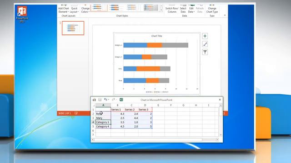
Task: Select slide 1 thumbnail
Action: (x=73, y=28)
